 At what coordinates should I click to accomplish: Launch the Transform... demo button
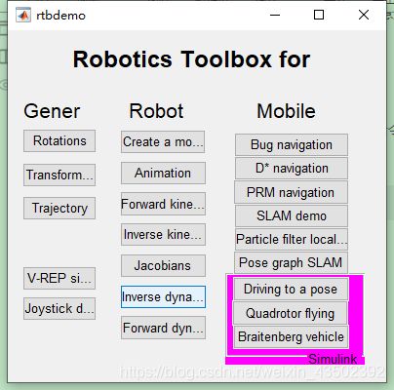click(x=59, y=175)
